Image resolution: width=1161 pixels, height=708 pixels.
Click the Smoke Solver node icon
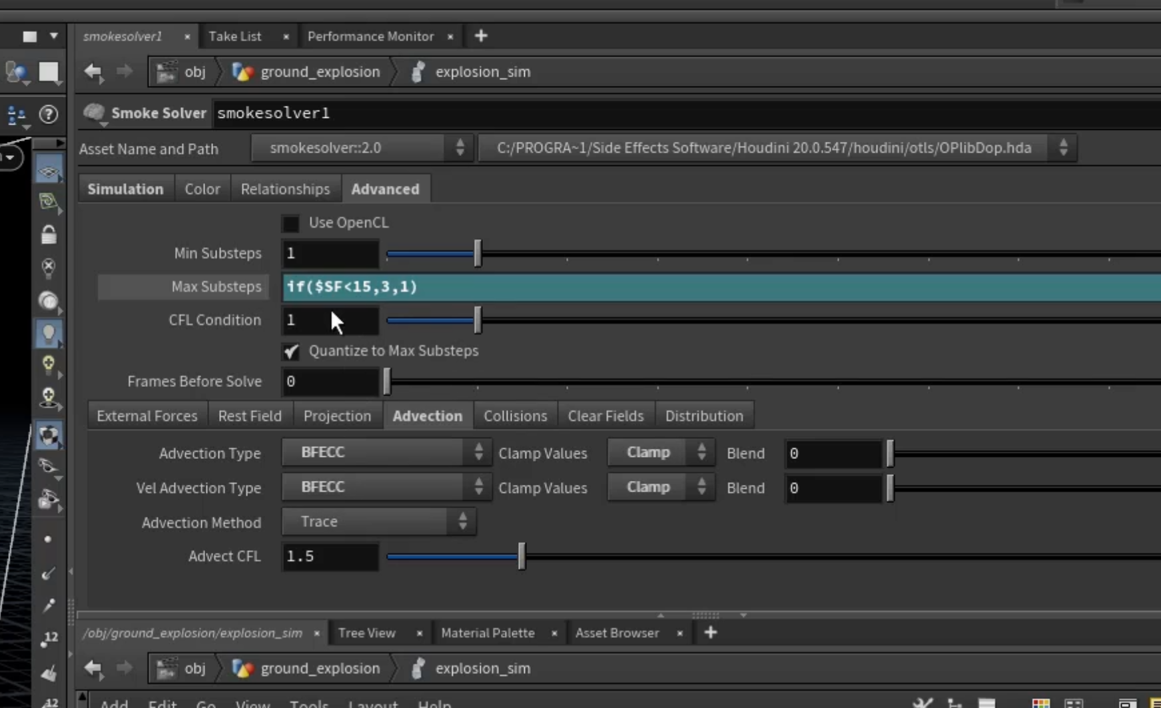pyautogui.click(x=94, y=113)
